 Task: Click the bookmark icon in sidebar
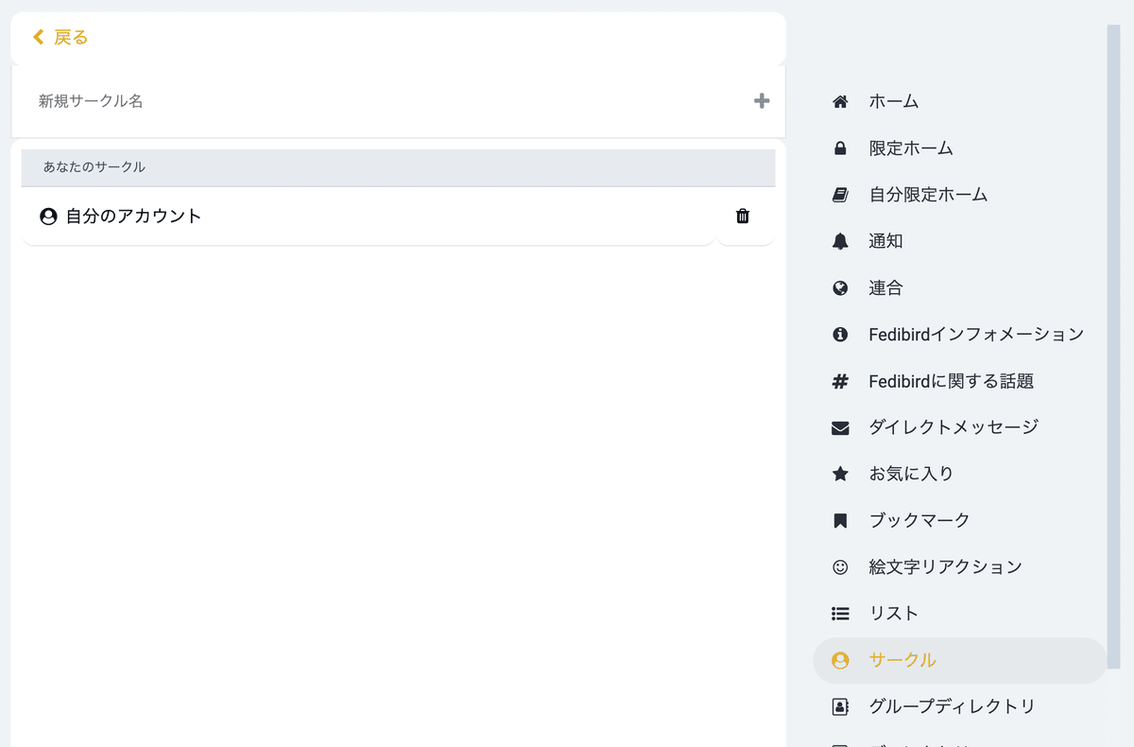(840, 520)
